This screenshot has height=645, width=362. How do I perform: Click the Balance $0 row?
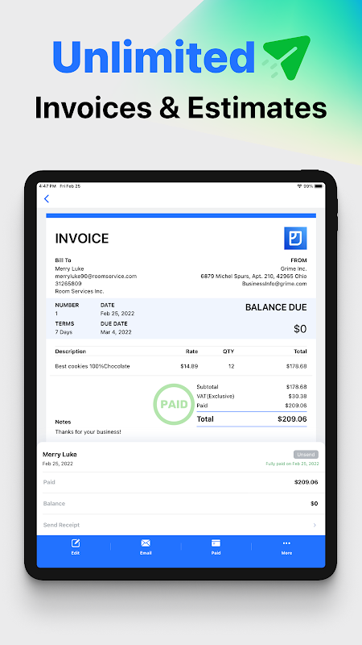pyautogui.click(x=180, y=503)
